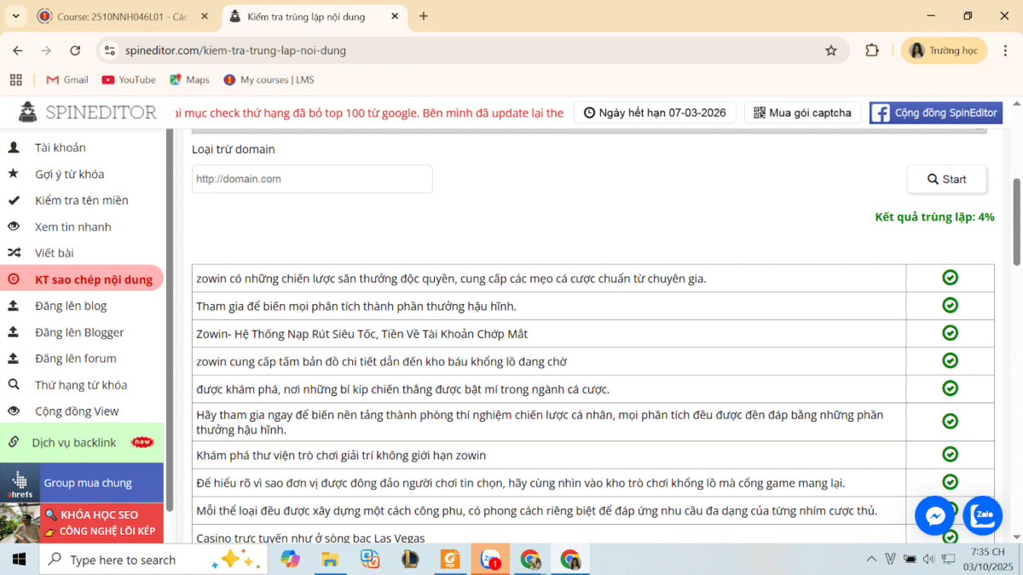Screen dimensions: 1023x575
Task: Click check mark for first zowin result row
Action: (950, 278)
